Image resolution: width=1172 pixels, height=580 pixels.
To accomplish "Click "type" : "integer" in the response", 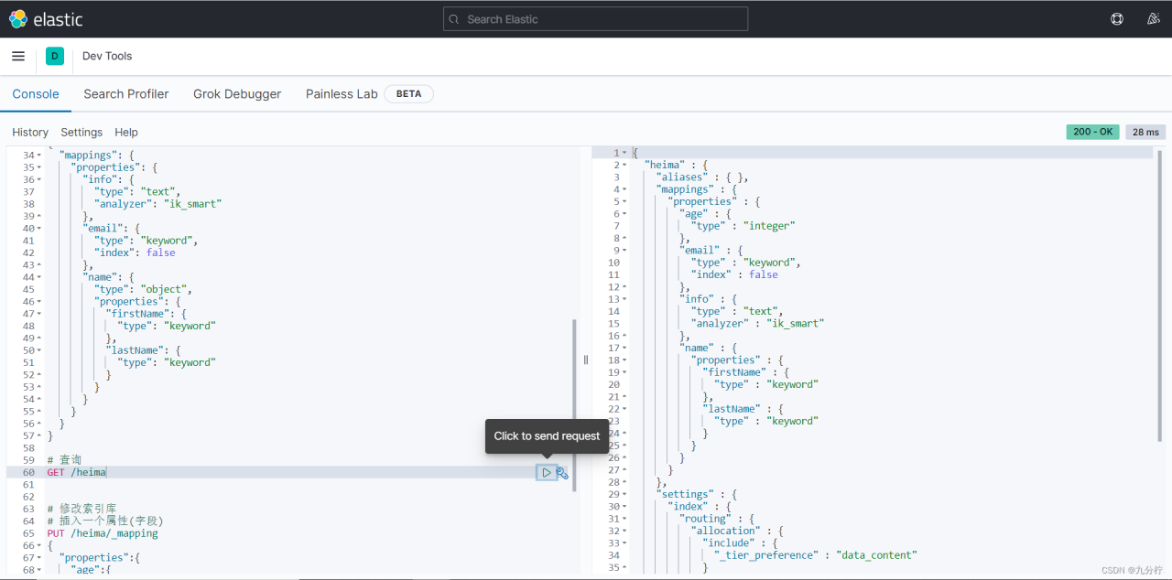I will click(x=743, y=226).
